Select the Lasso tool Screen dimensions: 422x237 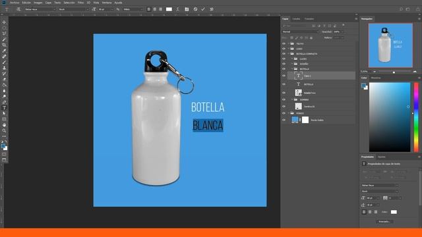tap(4, 34)
